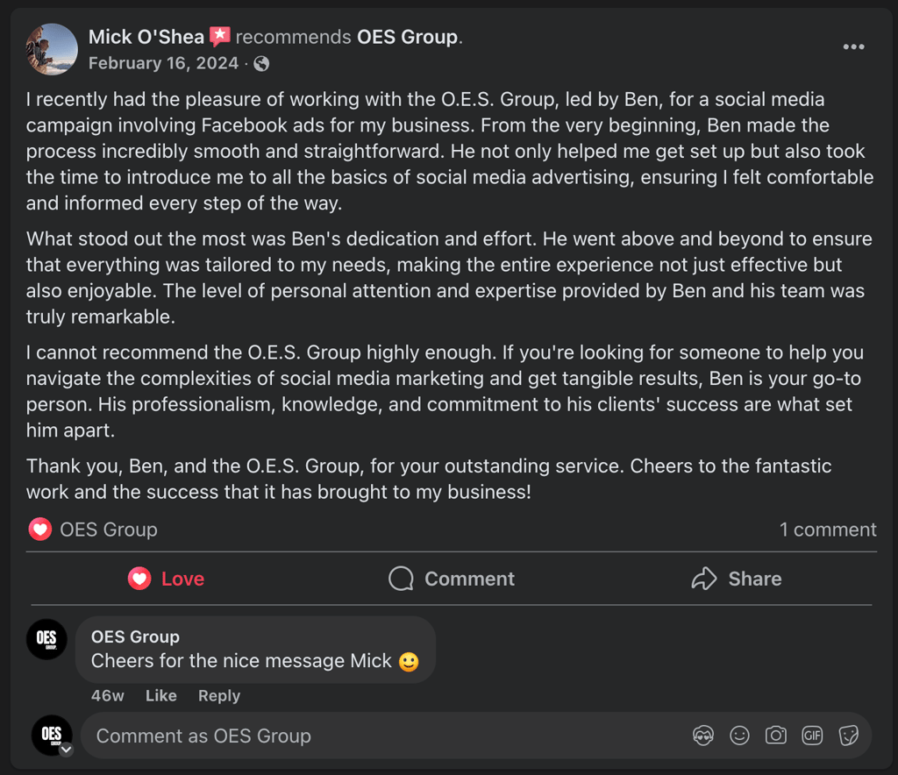This screenshot has height=775, width=898.
Task: Open the sticker picker in comment box
Action: [x=848, y=736]
